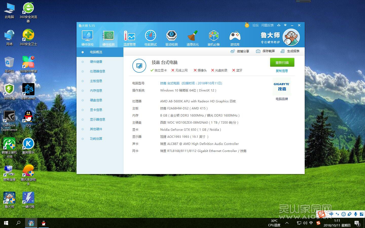365x228 pixels.
Task: Click the 鲁大师 mascot avatar
Action: [x=291, y=37]
